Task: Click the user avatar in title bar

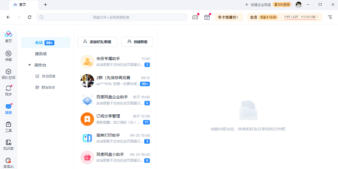Action: [299, 5]
